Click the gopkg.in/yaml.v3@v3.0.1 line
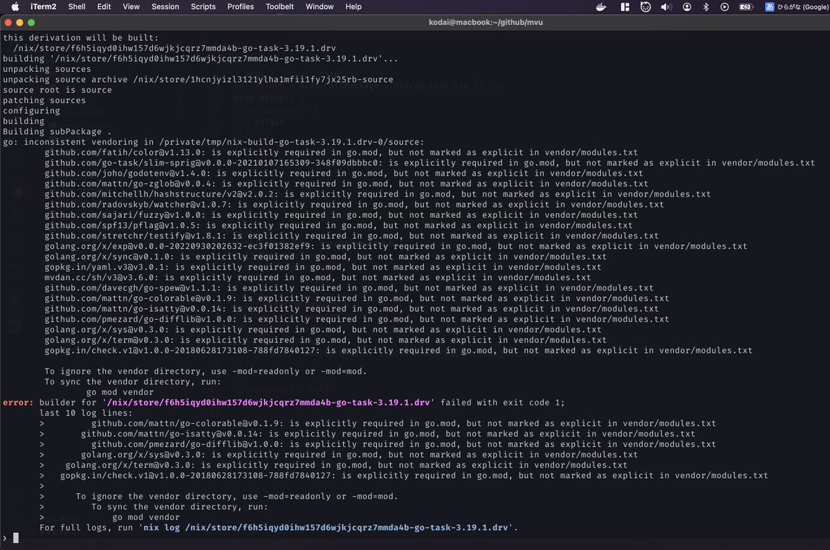Screen dimensions: 830x550 [323, 266]
